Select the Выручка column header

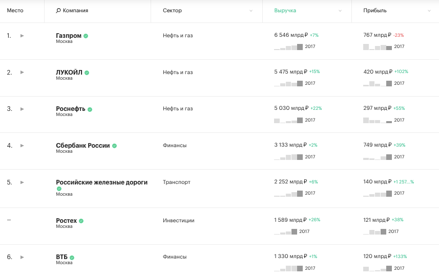tap(285, 11)
